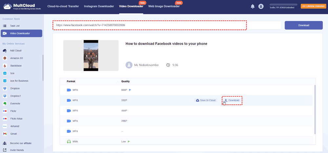Click the Add Cloud icon
Viewport: 328px width, 153px height.
coord(5,51)
